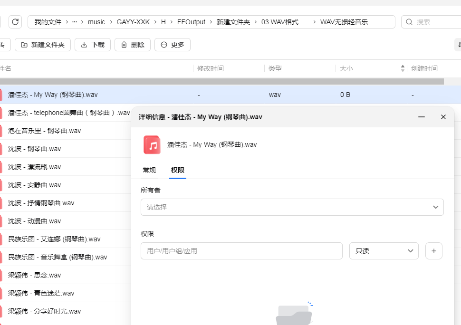Sort by 创建时间 column header
The width and height of the screenshot is (461, 325).
pos(424,68)
